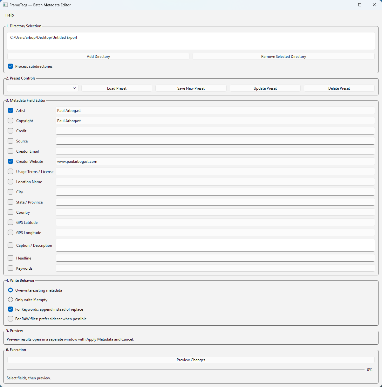Disable the Artist metadata field
Image resolution: width=382 pixels, height=387 pixels.
pyautogui.click(x=10, y=110)
